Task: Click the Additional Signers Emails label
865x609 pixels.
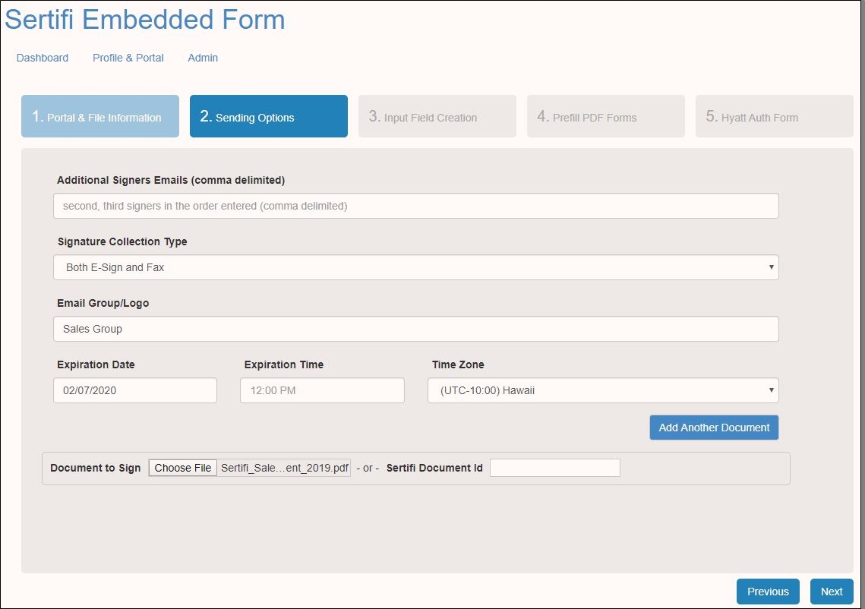Action: 171,181
